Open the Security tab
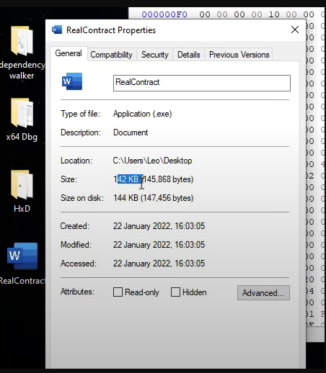Screen dimensions: 326x373 [155, 55]
